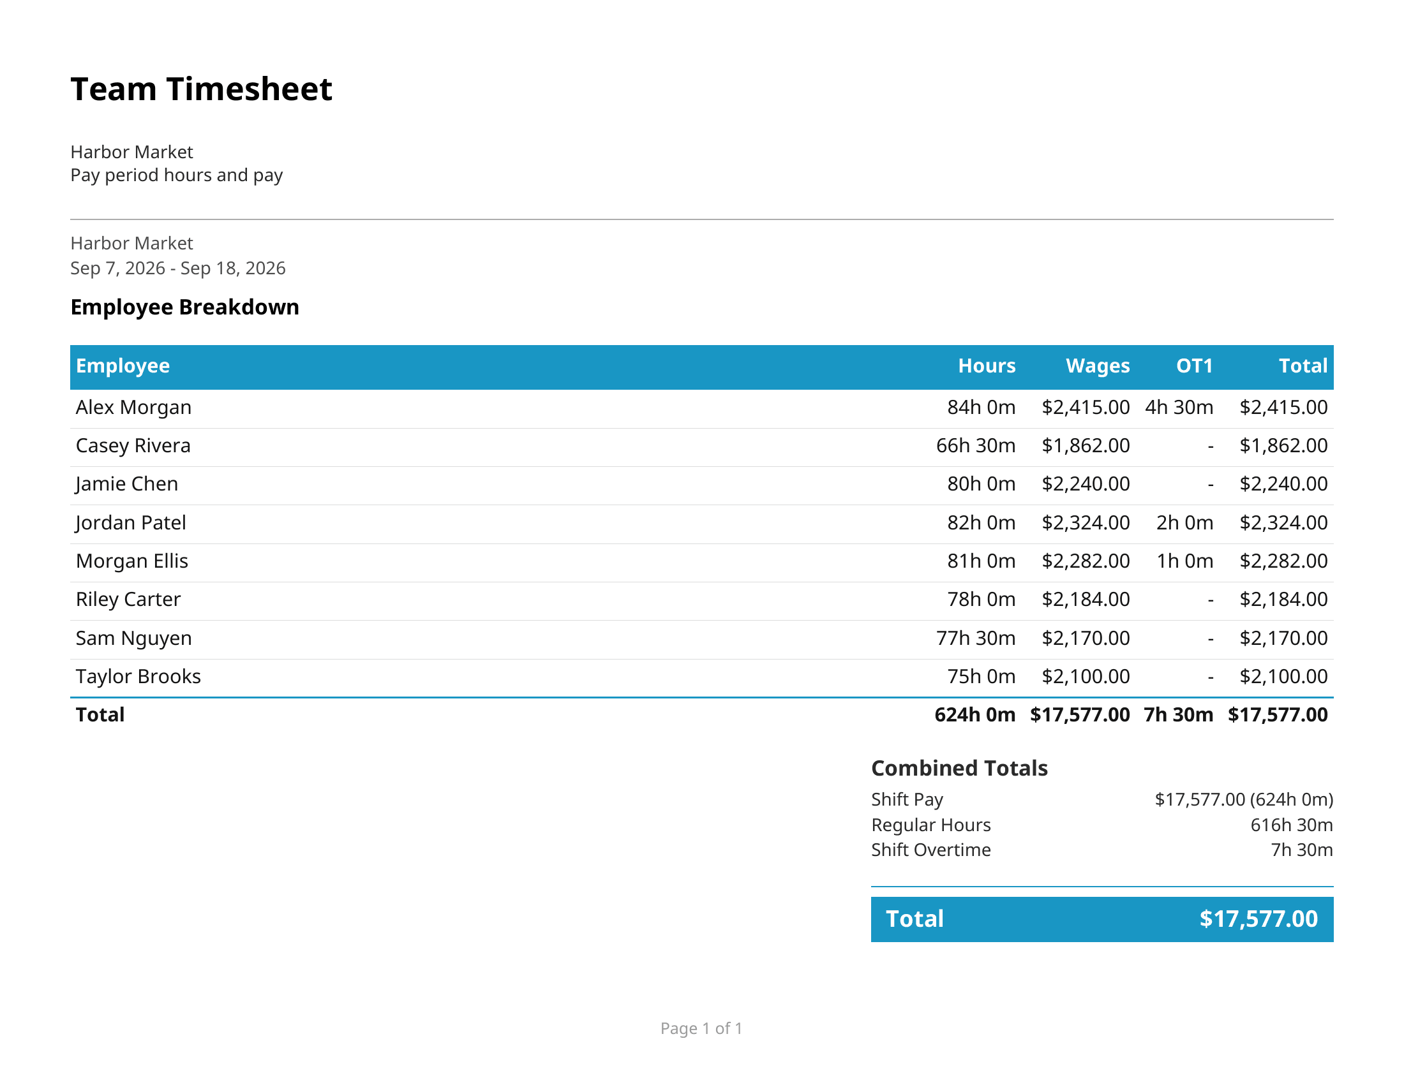Click Alex Morgan's 84h 0m hours cell
This screenshot has width=1404, height=1085.
981,408
